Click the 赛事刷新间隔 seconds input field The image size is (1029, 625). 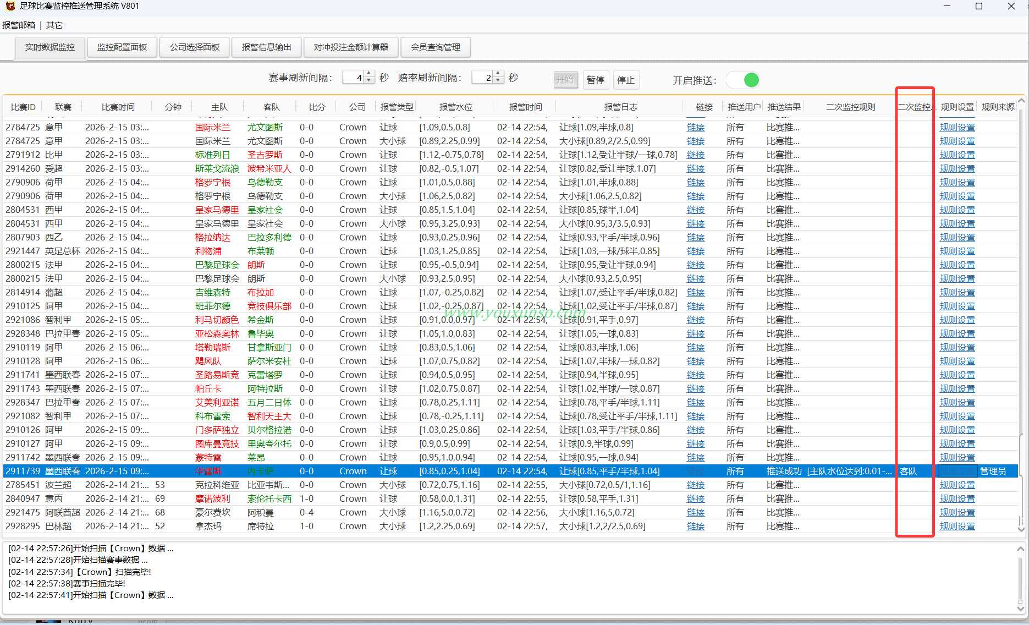[353, 78]
